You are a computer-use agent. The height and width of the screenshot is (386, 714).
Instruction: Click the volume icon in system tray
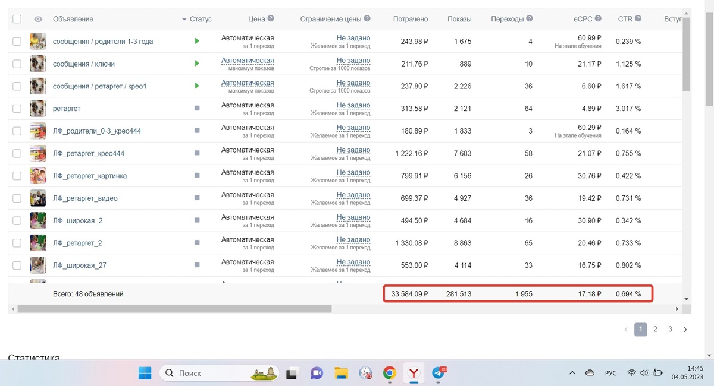tap(644, 373)
